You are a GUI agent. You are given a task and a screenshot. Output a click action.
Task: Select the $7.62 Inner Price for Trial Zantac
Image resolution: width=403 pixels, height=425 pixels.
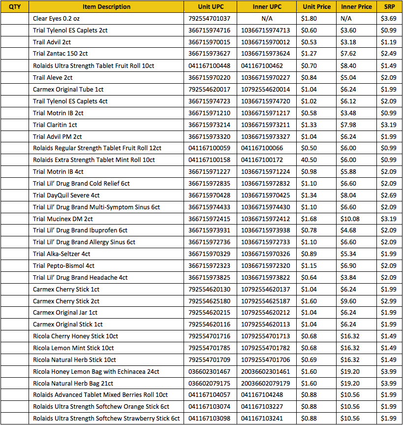(348, 54)
